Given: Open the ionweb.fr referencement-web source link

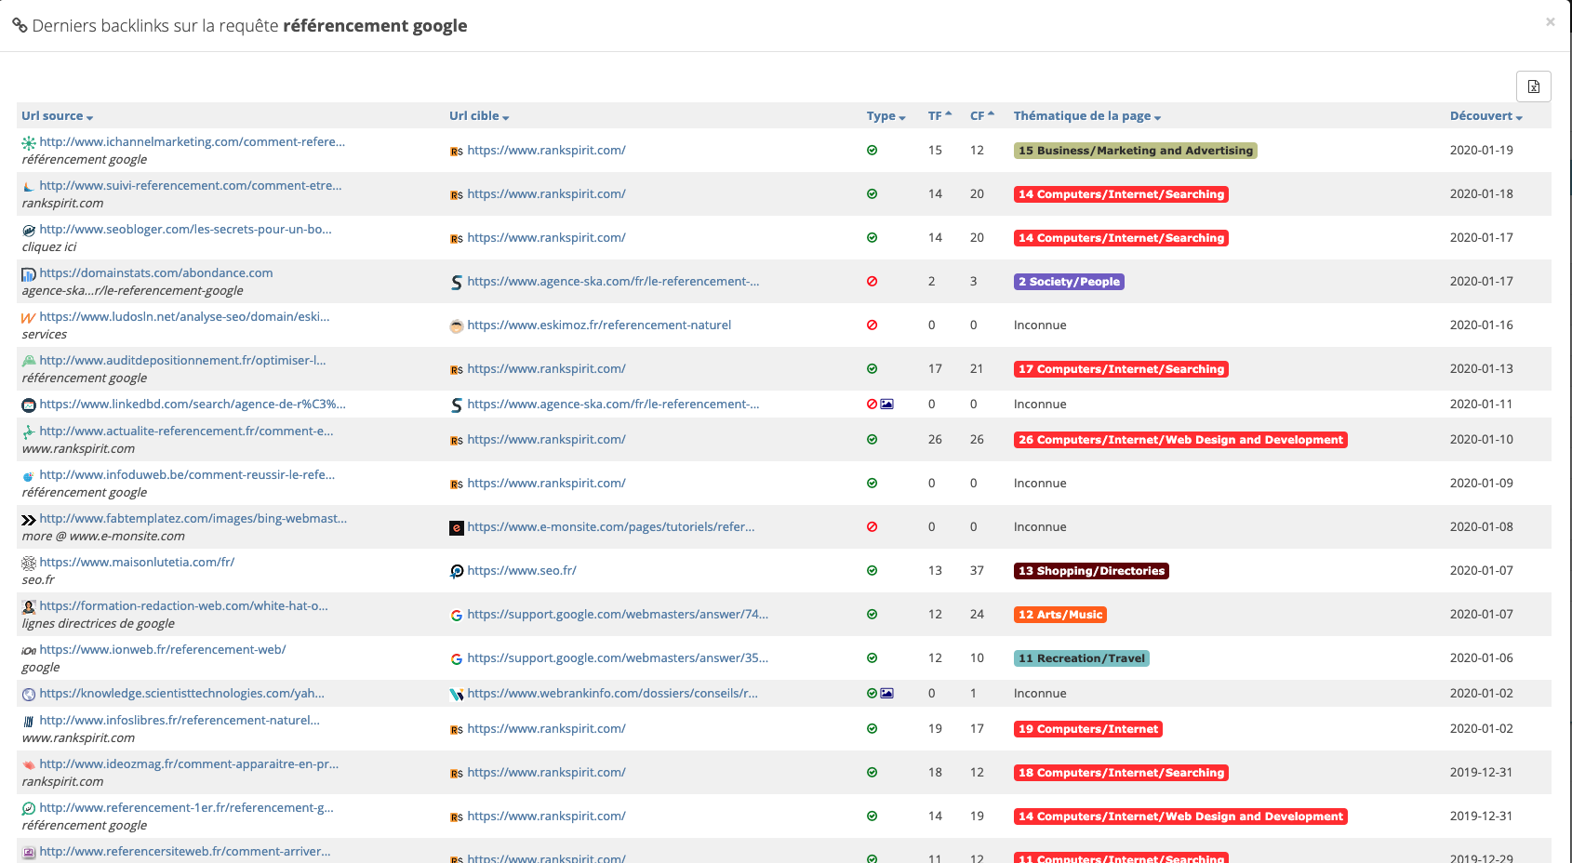Looking at the screenshot, I should tap(162, 650).
